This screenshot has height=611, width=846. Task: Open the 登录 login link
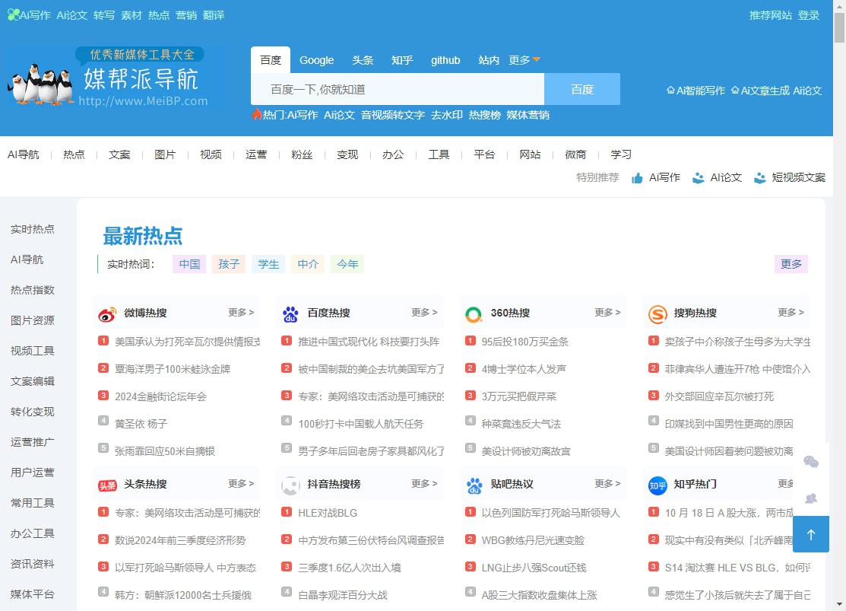coord(809,15)
